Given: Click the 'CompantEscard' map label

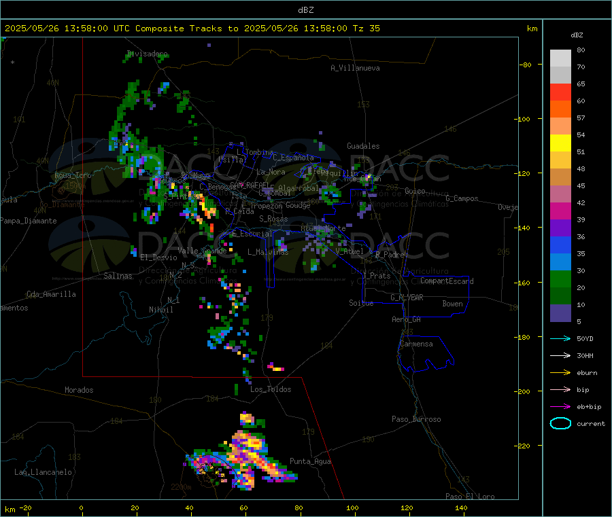Looking at the screenshot, I should click(x=447, y=281).
